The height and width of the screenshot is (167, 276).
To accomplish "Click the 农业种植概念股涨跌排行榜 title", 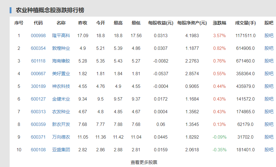I will (x=50, y=10).
